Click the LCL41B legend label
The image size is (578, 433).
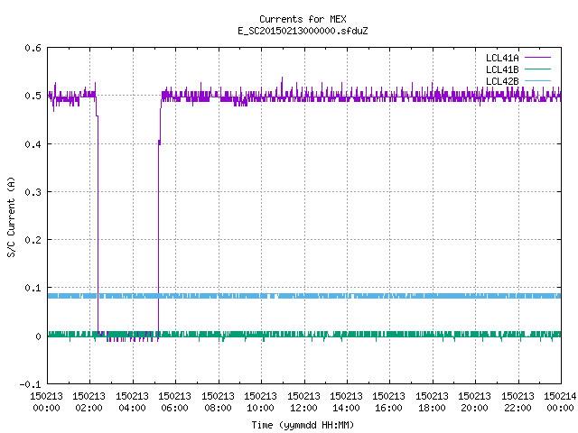(502, 69)
